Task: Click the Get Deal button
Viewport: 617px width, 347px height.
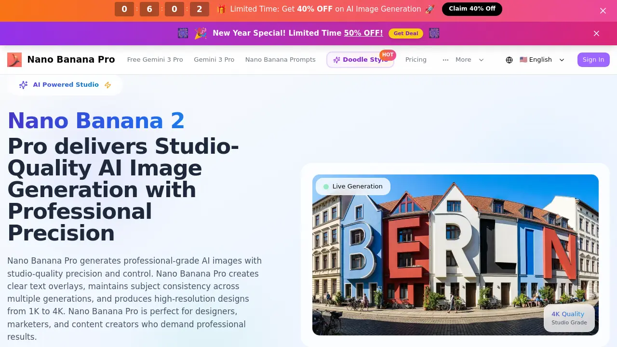Action: click(406, 33)
